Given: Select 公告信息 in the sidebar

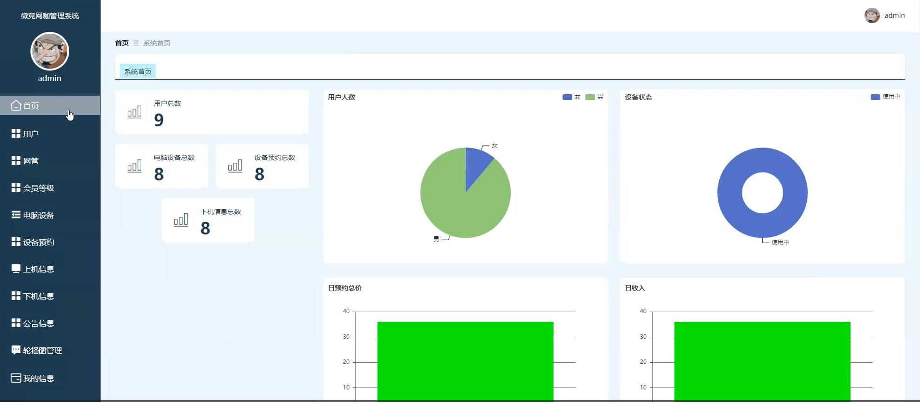Looking at the screenshot, I should click(50, 323).
